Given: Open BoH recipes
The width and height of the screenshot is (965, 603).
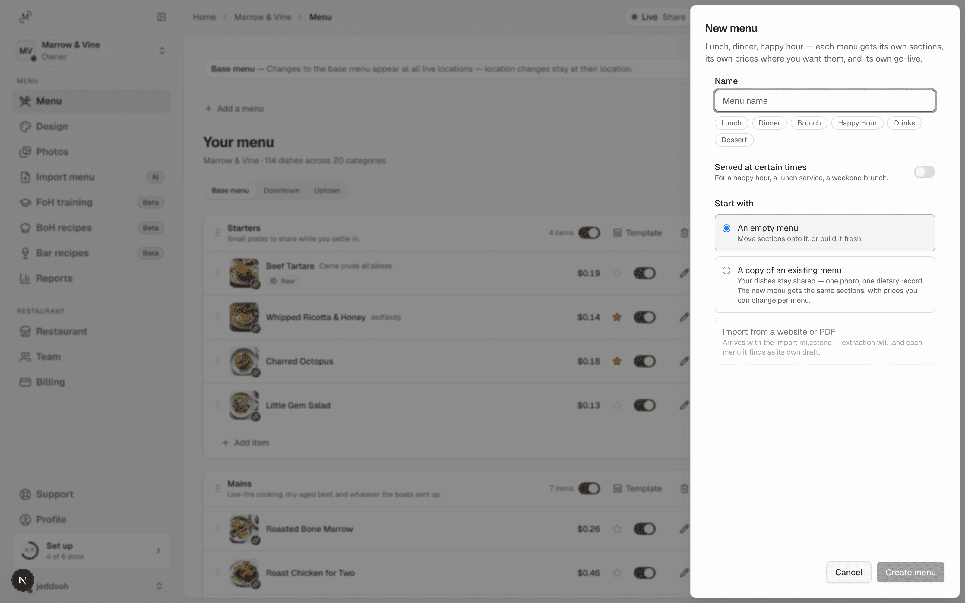Looking at the screenshot, I should coord(92,228).
